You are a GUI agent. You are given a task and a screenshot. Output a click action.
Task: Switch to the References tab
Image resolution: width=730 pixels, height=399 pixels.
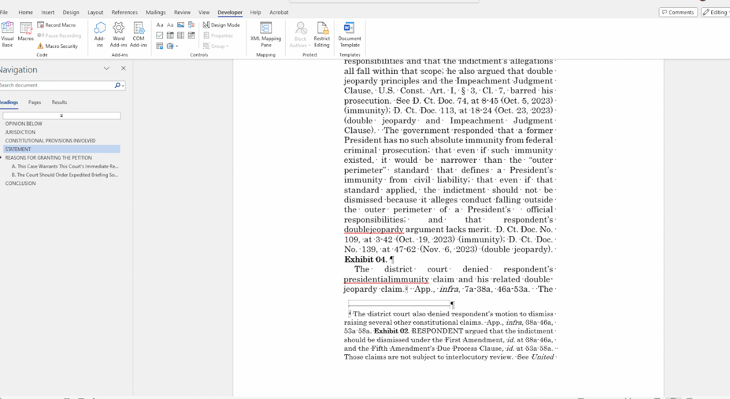pyautogui.click(x=125, y=12)
